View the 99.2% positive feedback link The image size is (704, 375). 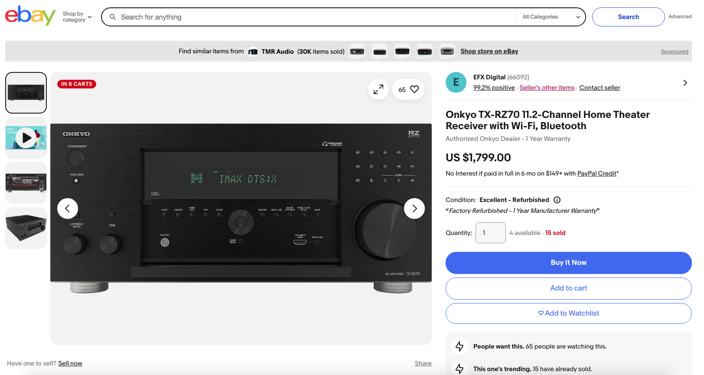coord(494,88)
